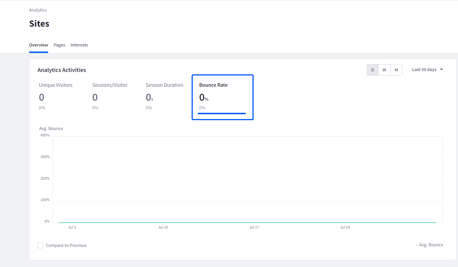Click the 200% y-axis label

point(45,178)
